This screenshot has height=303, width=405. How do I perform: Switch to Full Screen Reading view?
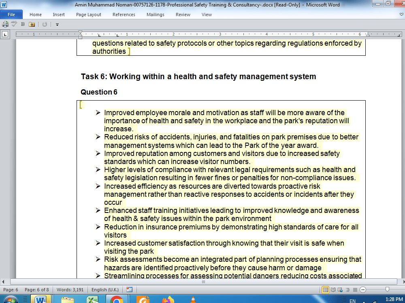(x=333, y=289)
